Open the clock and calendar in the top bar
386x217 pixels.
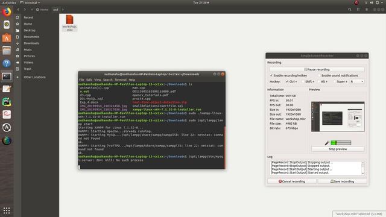point(201,2)
